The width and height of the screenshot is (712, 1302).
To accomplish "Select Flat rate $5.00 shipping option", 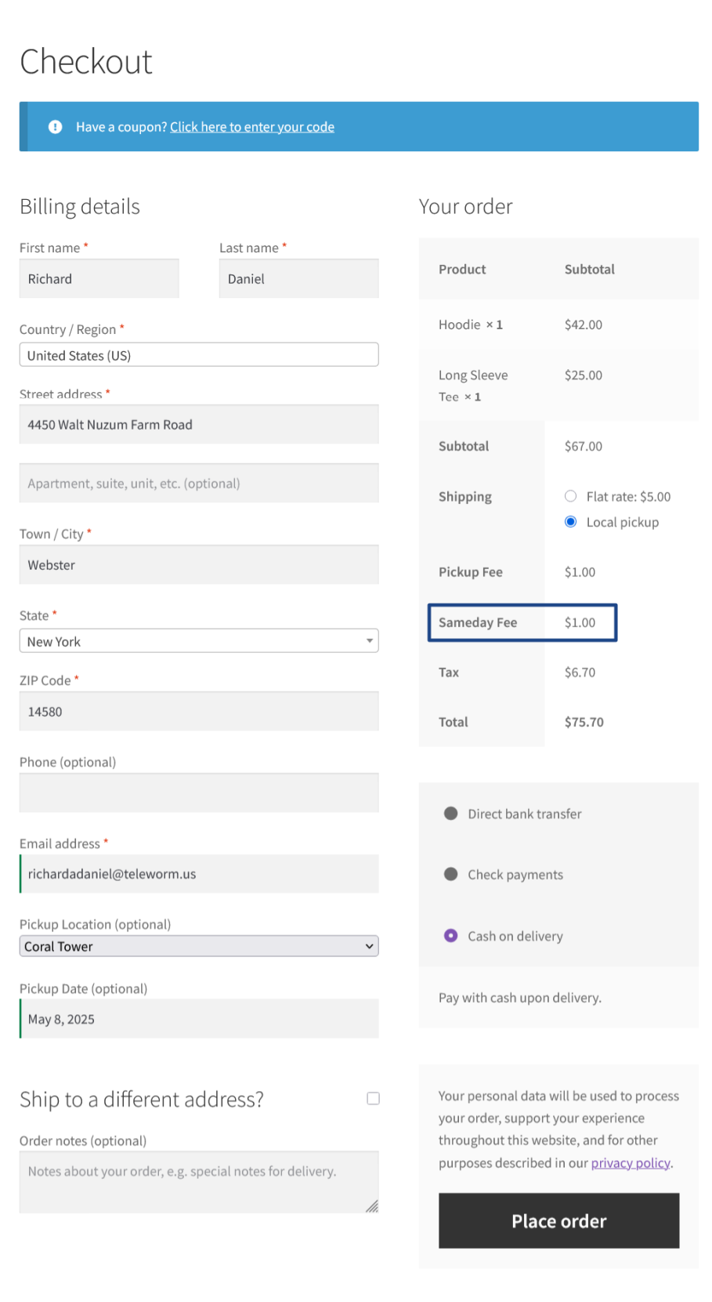I will click(570, 496).
